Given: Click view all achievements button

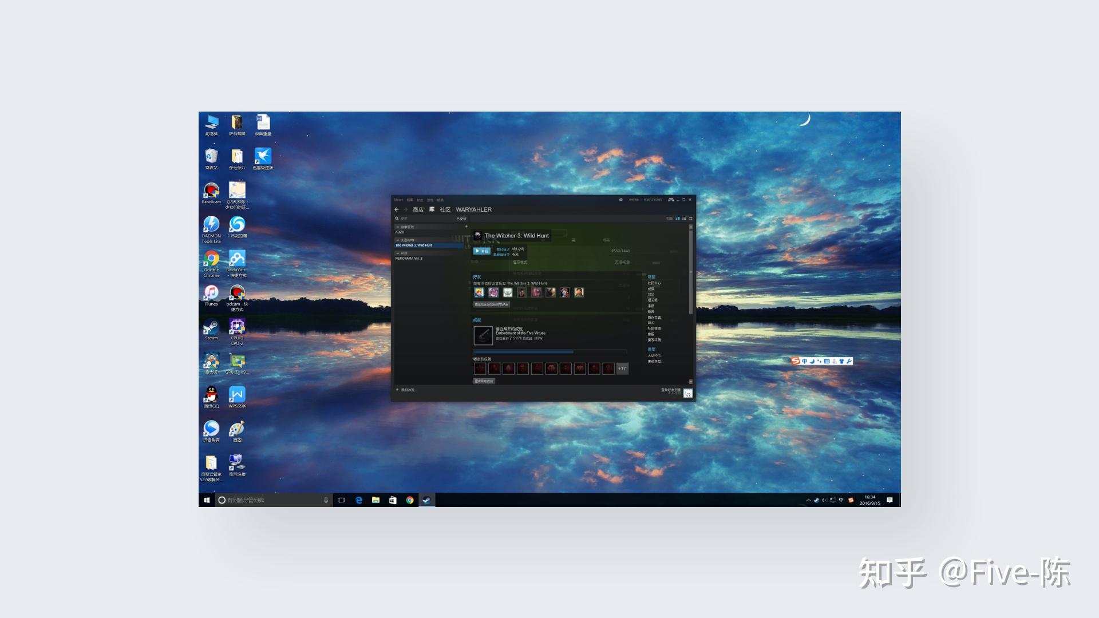Looking at the screenshot, I should [484, 381].
